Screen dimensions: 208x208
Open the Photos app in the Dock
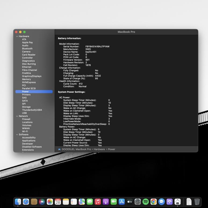click(50, 202)
